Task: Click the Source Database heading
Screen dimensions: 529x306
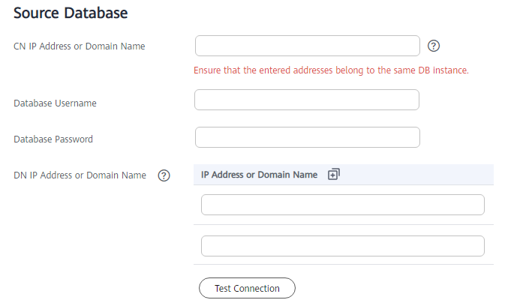Action: [x=71, y=13]
